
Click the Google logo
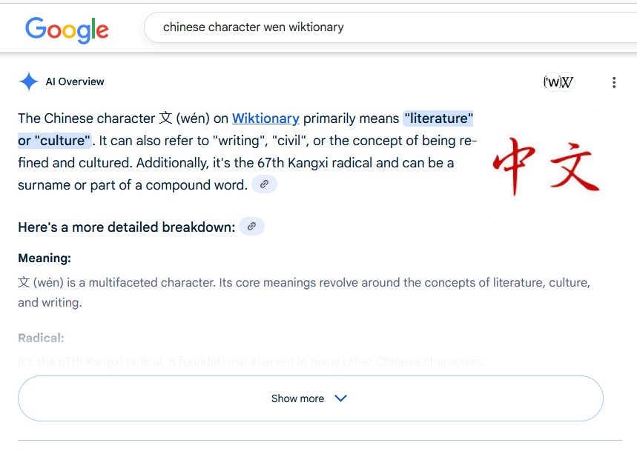pyautogui.click(x=67, y=28)
